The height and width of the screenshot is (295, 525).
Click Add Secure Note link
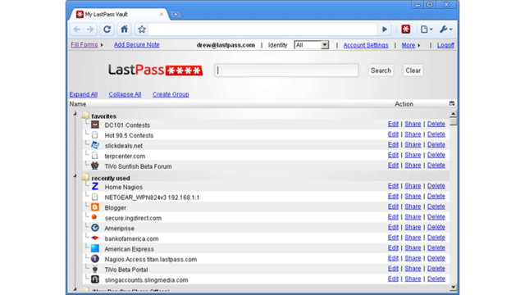(x=137, y=44)
